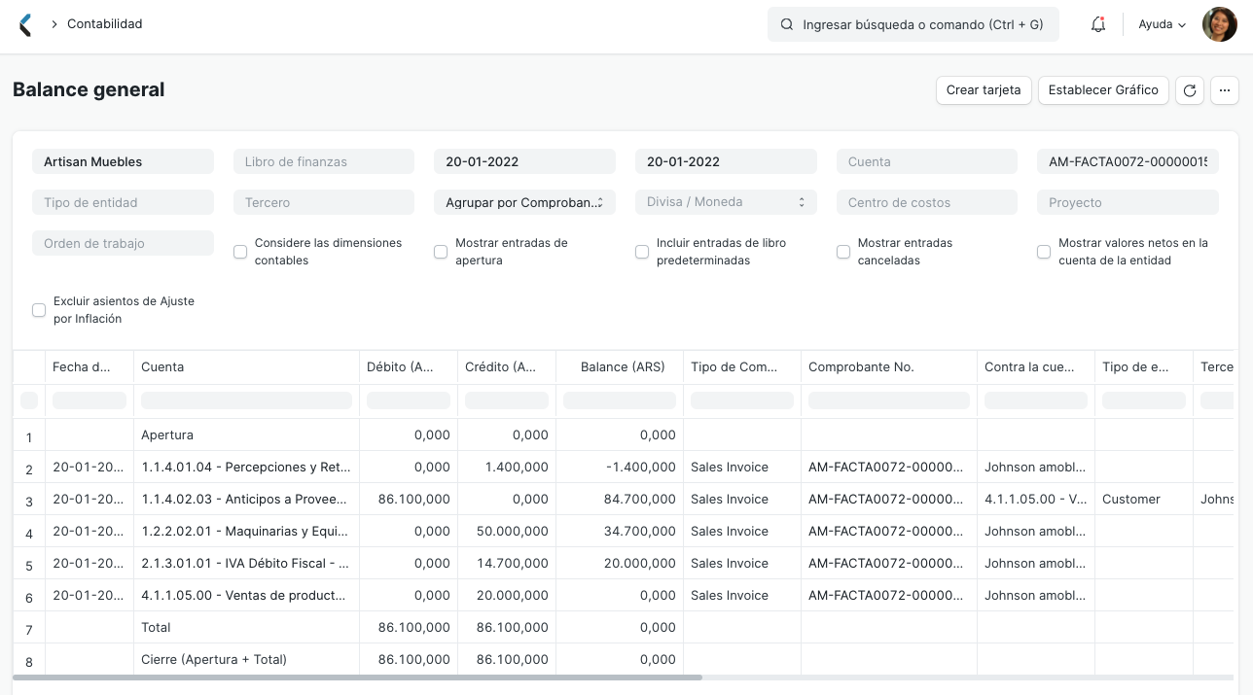
Task: Open the profile avatar picture
Action: [x=1219, y=24]
